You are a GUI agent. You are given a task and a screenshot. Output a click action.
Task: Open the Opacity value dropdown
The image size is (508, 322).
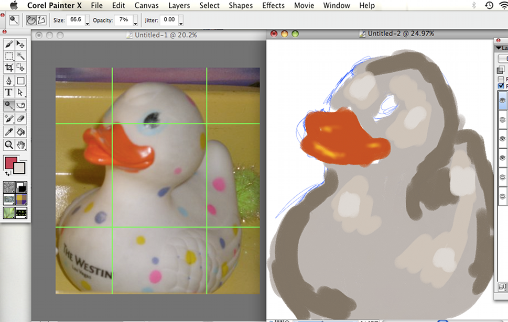135,21
